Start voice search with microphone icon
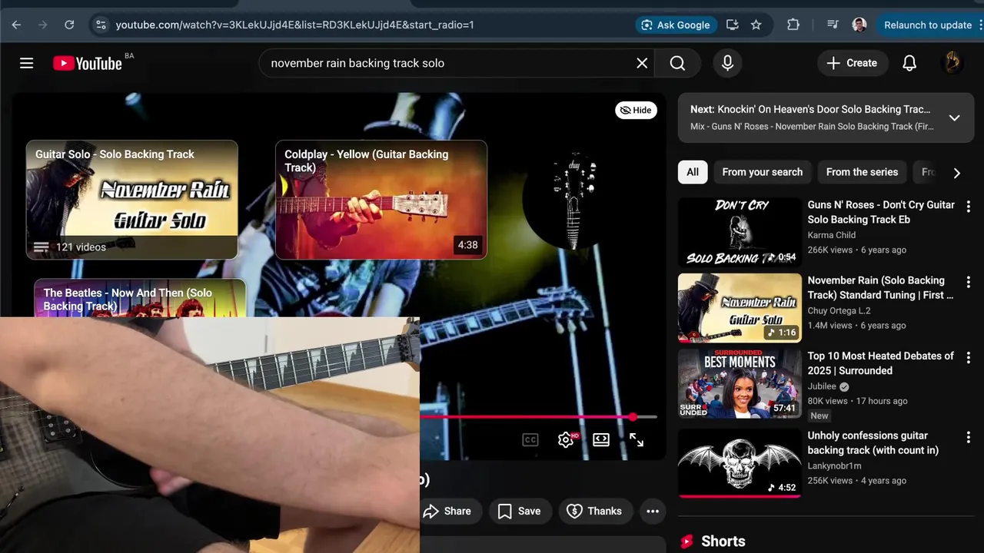 point(727,63)
